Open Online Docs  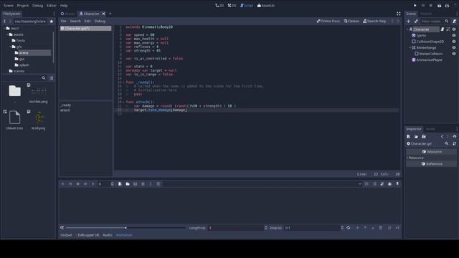click(328, 21)
